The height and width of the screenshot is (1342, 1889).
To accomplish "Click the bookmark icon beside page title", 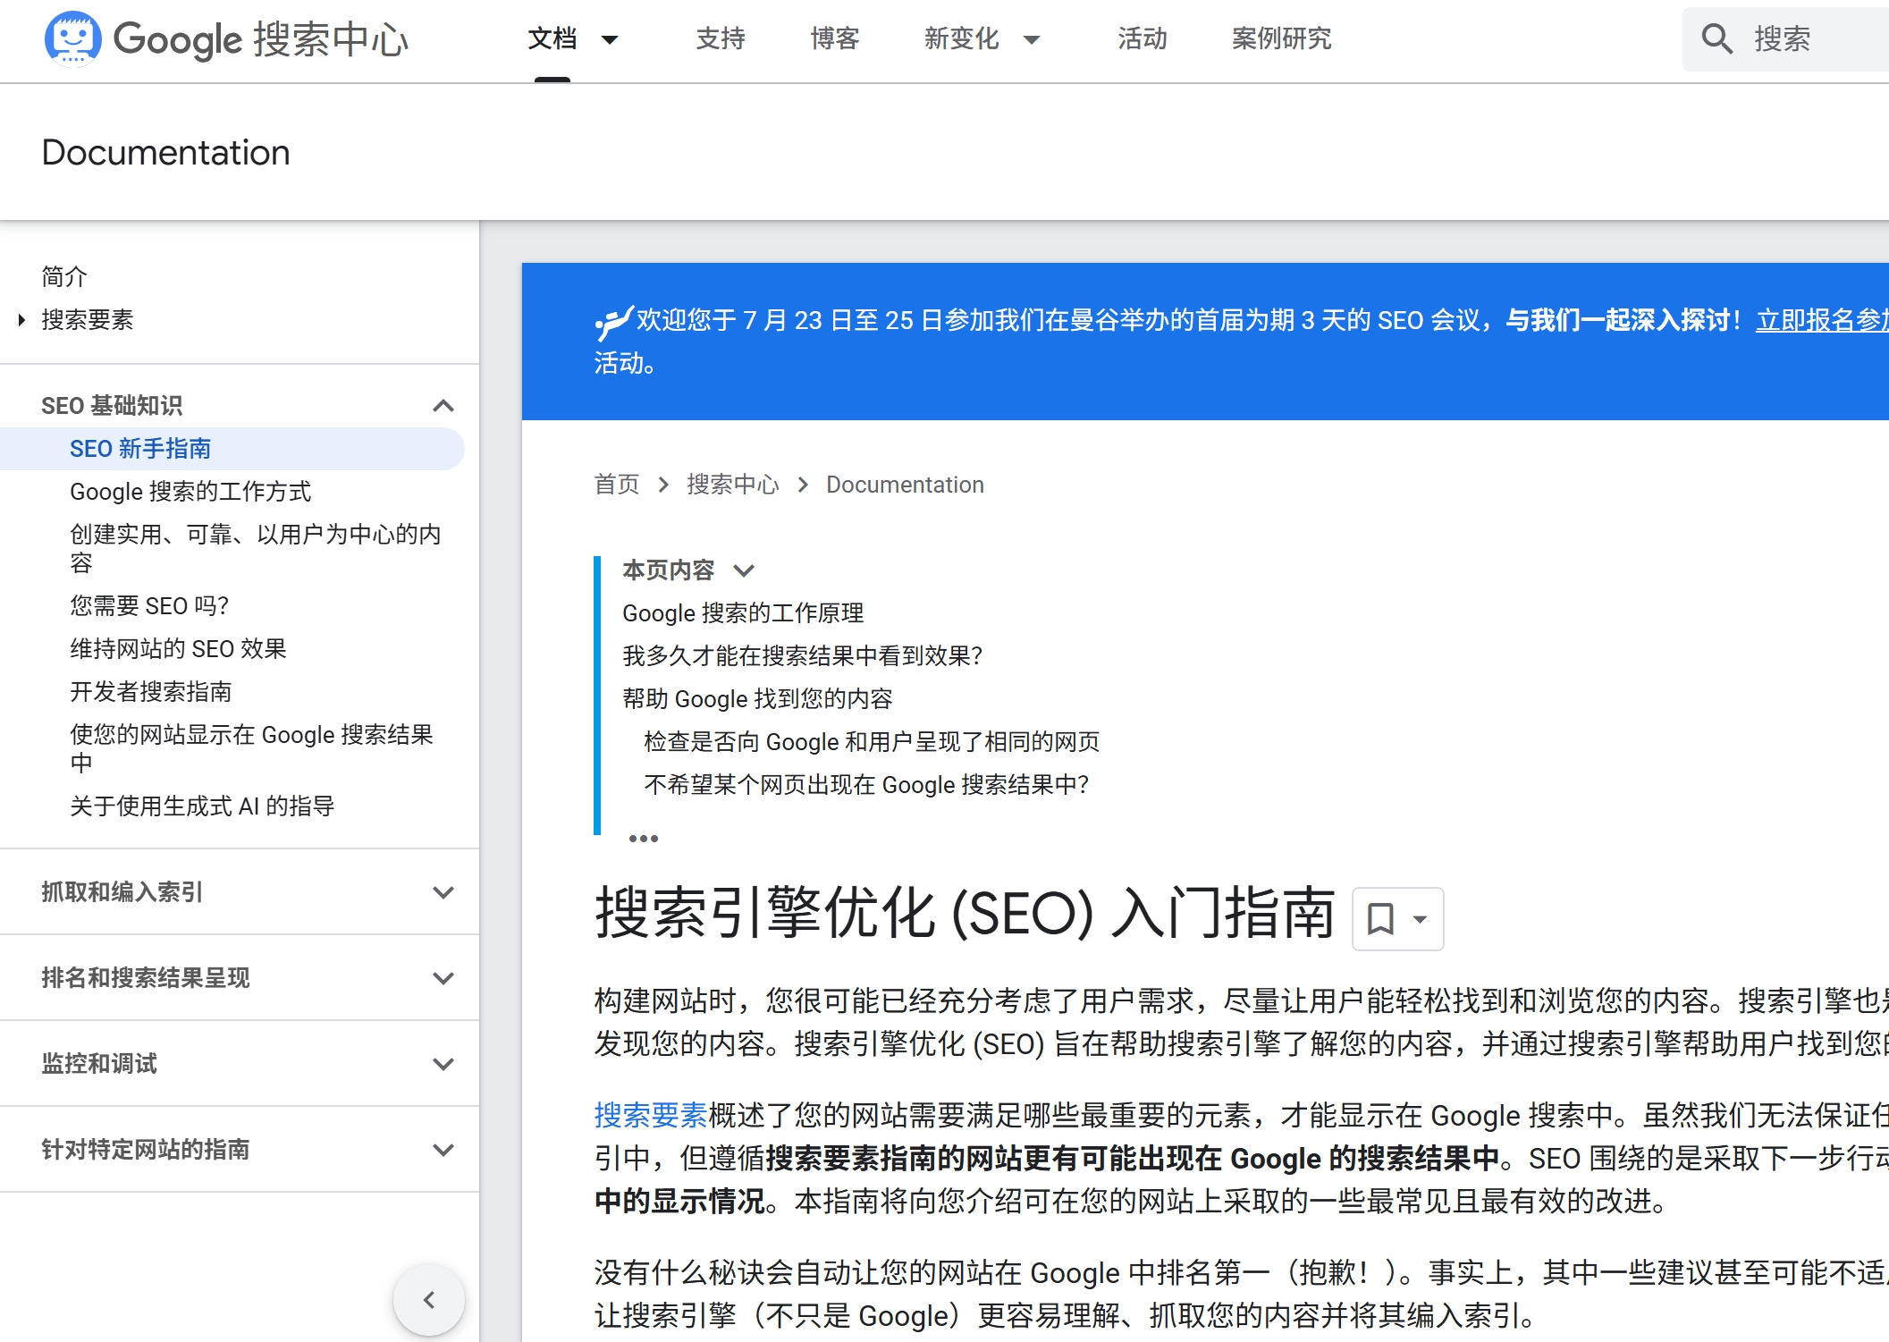I will tap(1379, 918).
